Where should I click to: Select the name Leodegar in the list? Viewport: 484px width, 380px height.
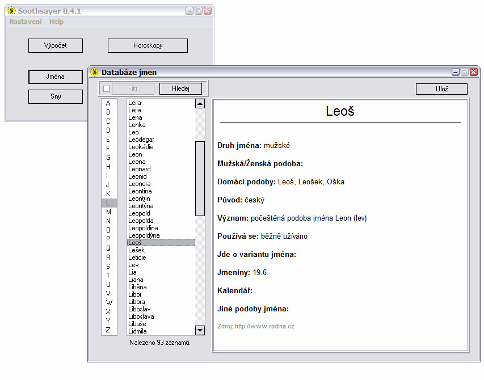(161, 140)
